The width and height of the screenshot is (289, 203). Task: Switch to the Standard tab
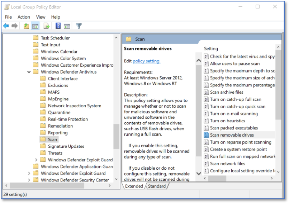pyautogui.click(x=157, y=186)
